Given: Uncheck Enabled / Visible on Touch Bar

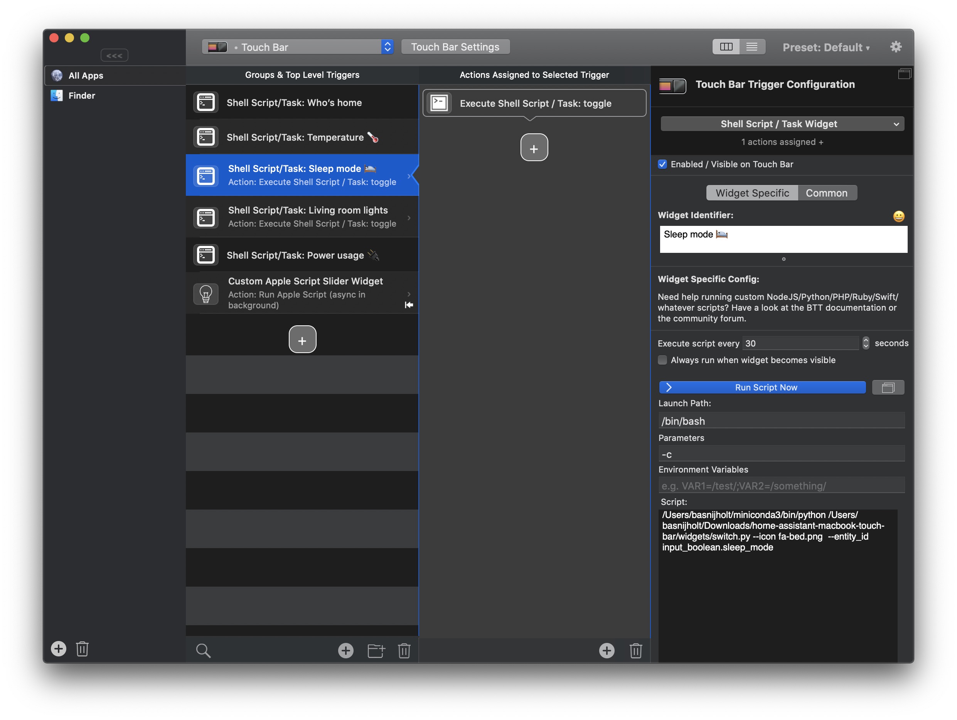Looking at the screenshot, I should click(662, 164).
